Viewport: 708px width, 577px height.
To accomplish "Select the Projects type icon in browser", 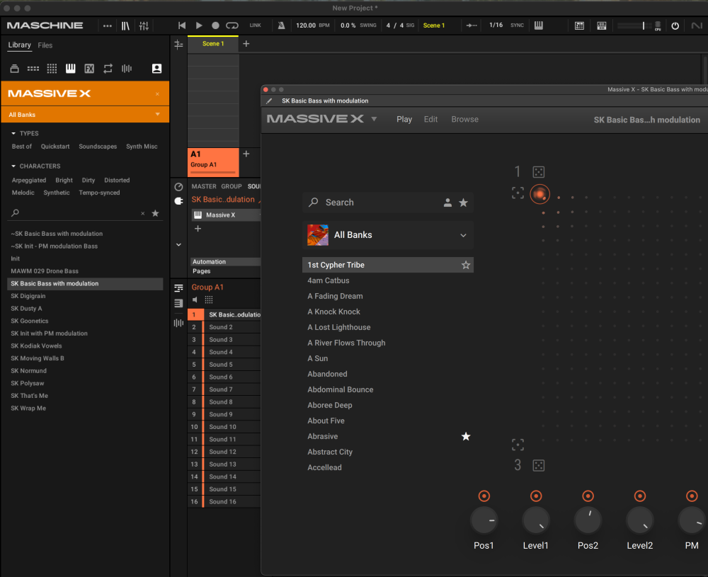I will pyautogui.click(x=14, y=69).
